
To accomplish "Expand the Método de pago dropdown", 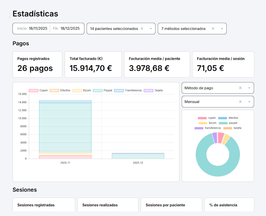I will (249, 88).
